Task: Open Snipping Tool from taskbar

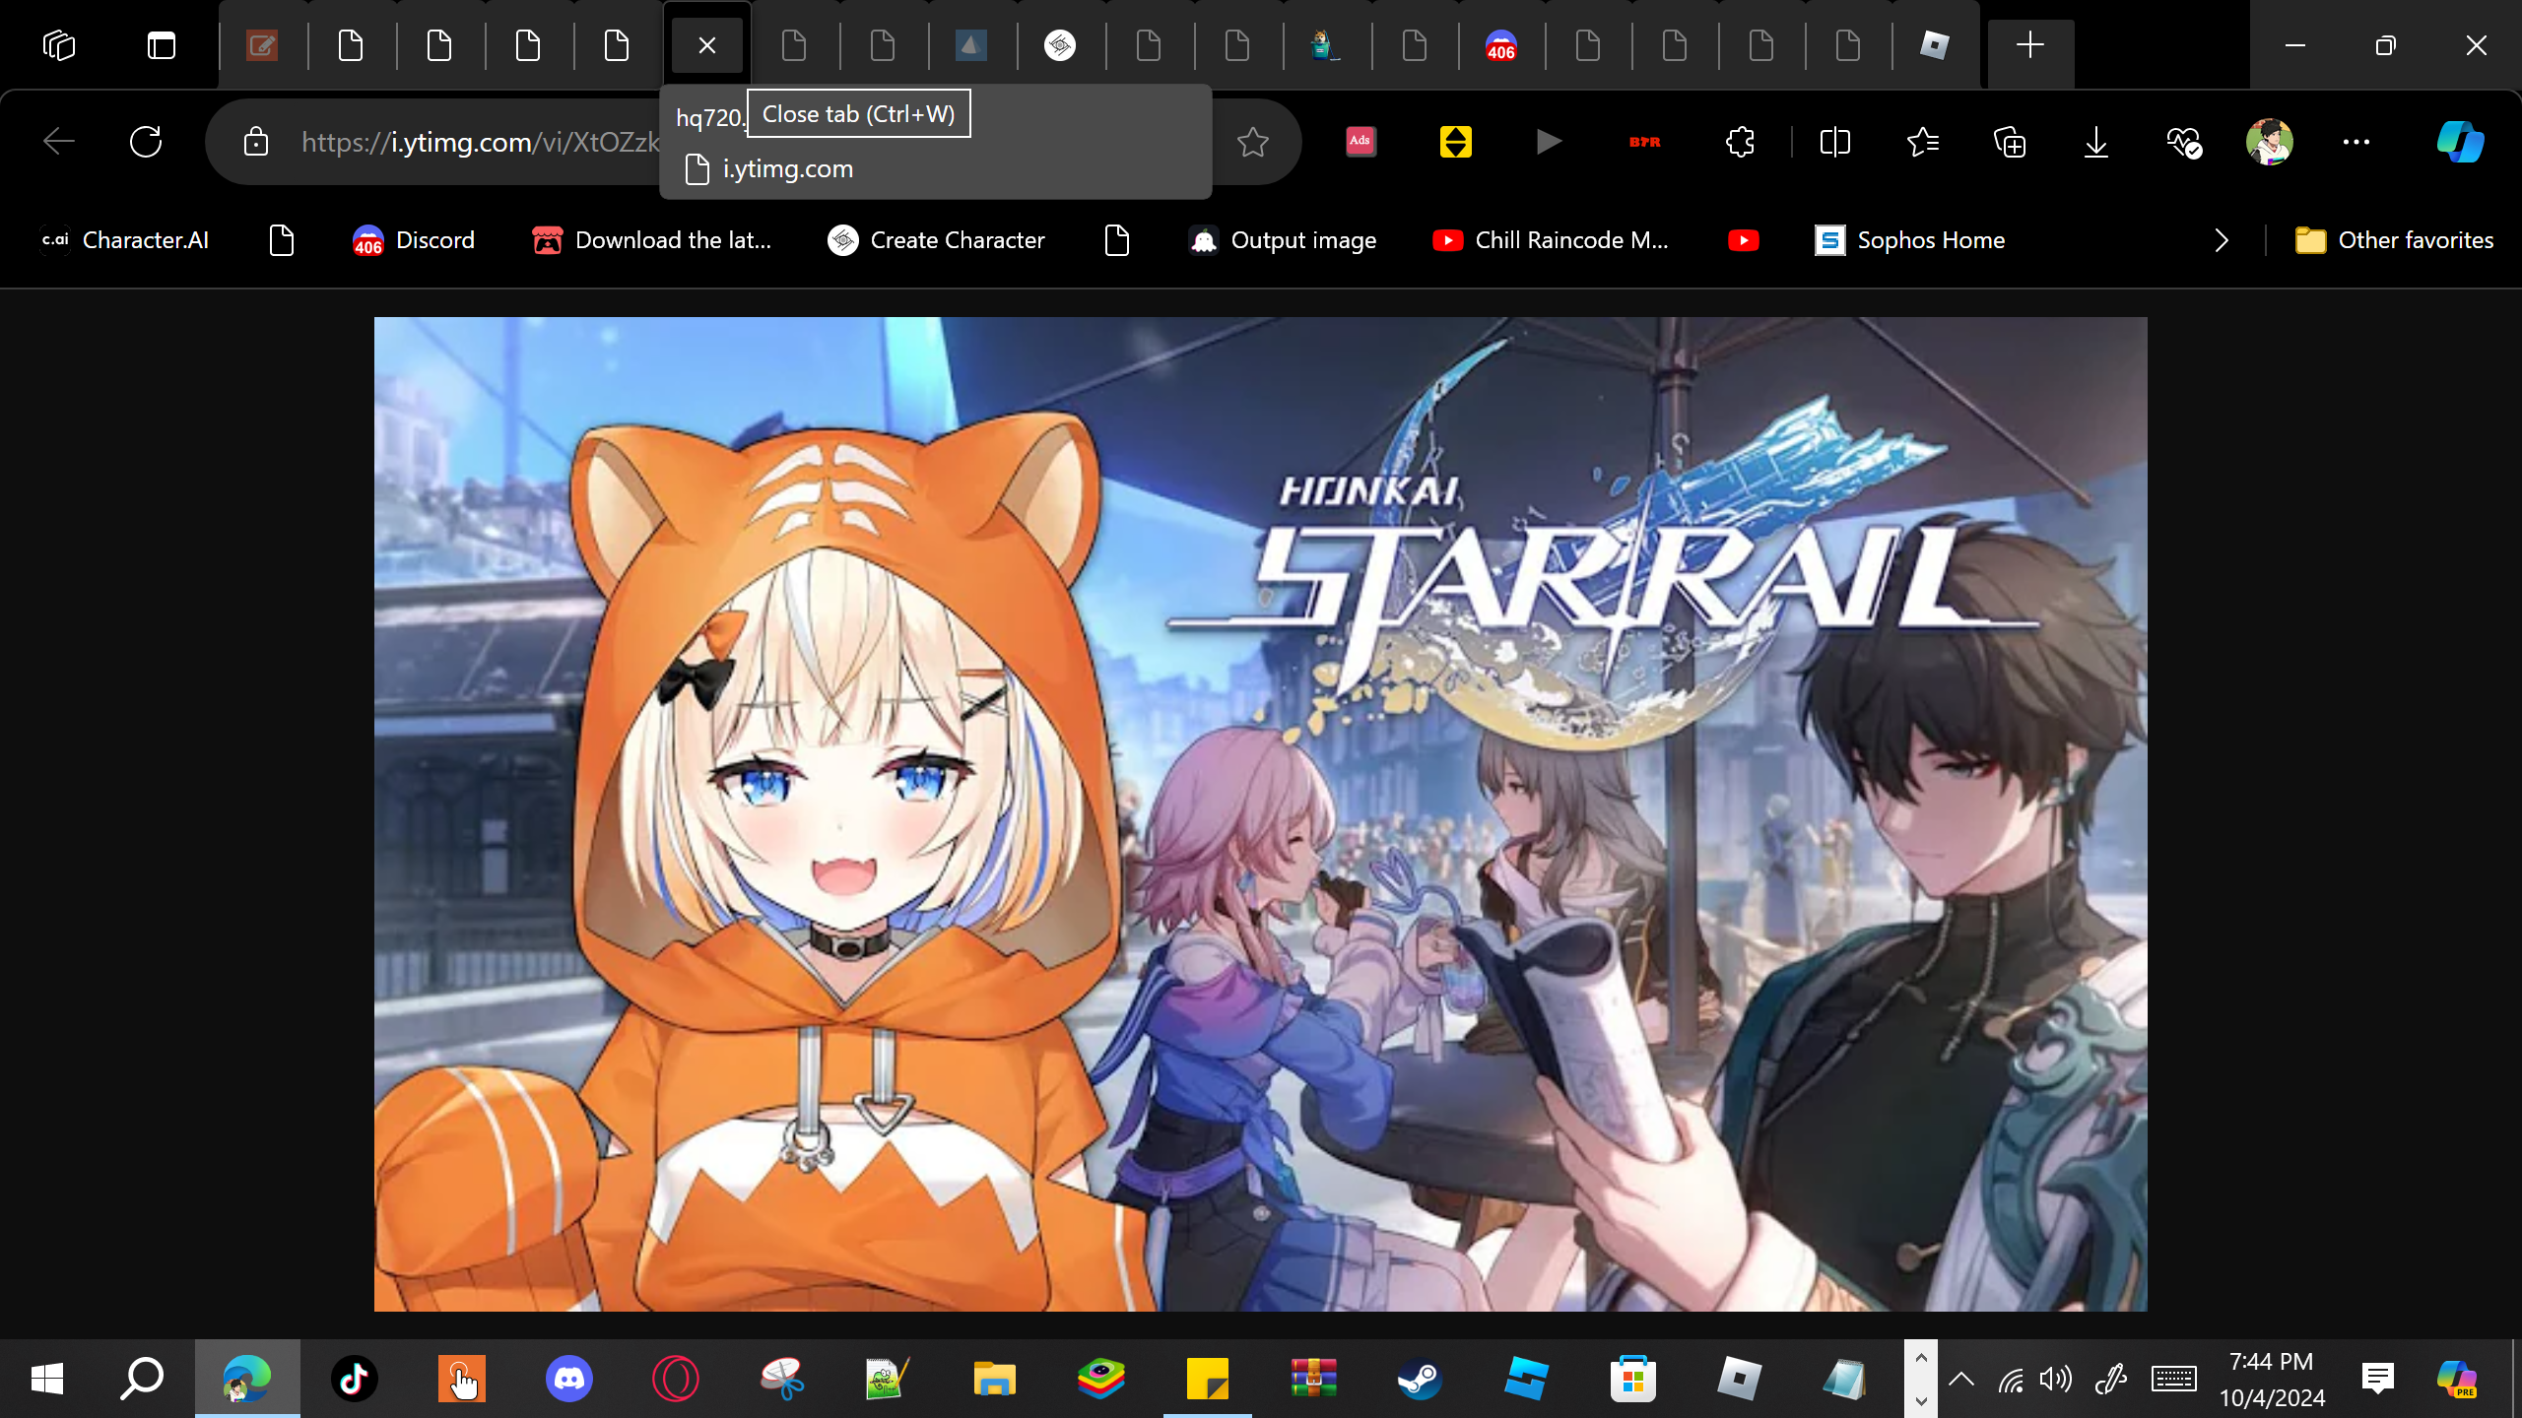Action: 781,1379
